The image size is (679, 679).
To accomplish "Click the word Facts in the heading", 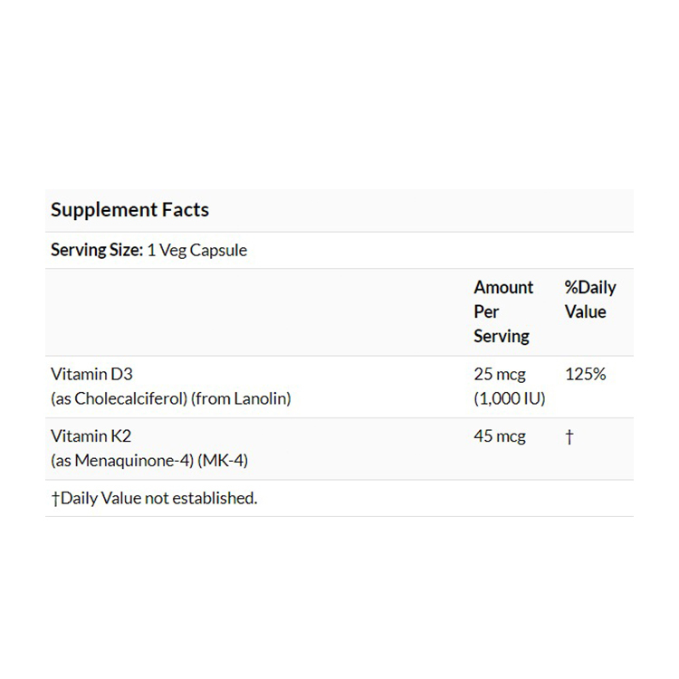I will [184, 210].
